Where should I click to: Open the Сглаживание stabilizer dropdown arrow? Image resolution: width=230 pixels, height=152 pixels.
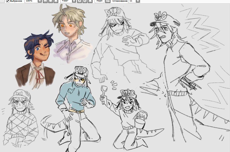coord(138,1)
